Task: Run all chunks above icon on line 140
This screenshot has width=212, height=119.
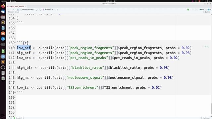Action: coord(205,46)
